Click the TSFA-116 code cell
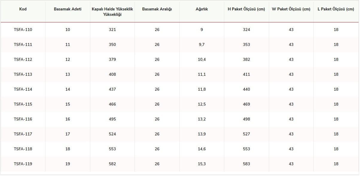The width and height of the screenshot is (360, 176). coord(23,119)
